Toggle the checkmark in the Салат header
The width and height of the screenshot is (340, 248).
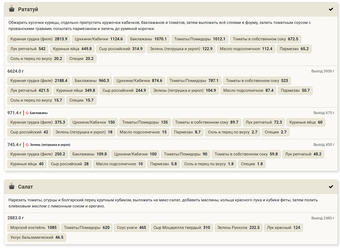[x=331, y=187]
